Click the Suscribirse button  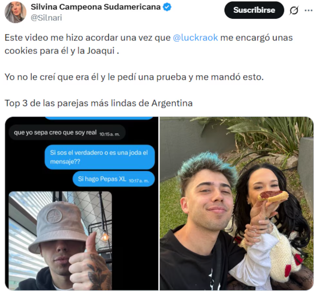pos(254,10)
